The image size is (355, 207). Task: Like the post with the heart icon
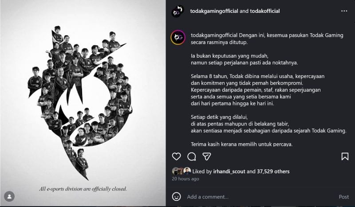[176, 156]
